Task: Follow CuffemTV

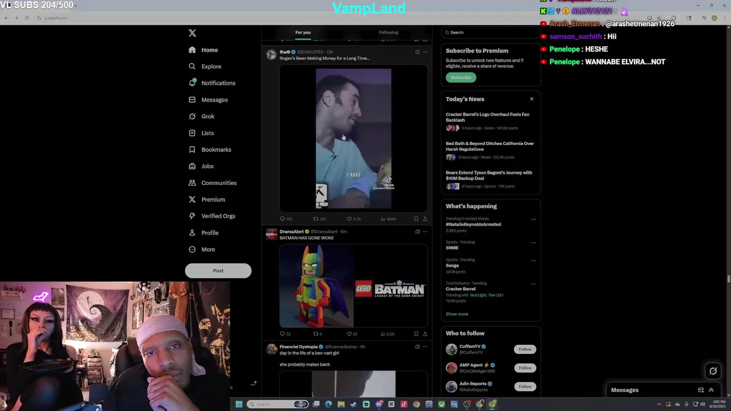Action: (x=525, y=349)
